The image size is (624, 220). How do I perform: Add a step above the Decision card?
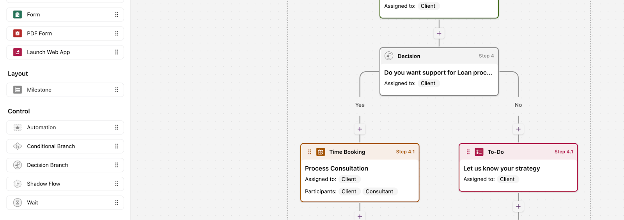[439, 33]
